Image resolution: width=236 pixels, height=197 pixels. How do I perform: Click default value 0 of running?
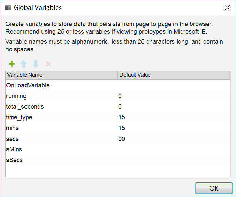coord(120,96)
